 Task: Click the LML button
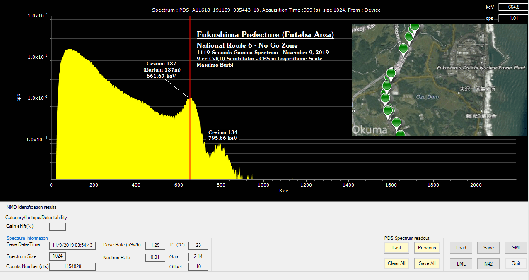tap(461, 263)
